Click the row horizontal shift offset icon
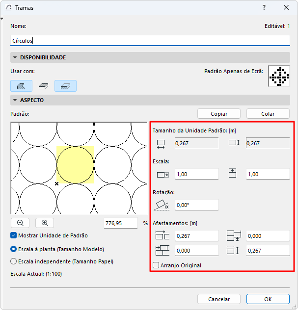 [x=163, y=250]
